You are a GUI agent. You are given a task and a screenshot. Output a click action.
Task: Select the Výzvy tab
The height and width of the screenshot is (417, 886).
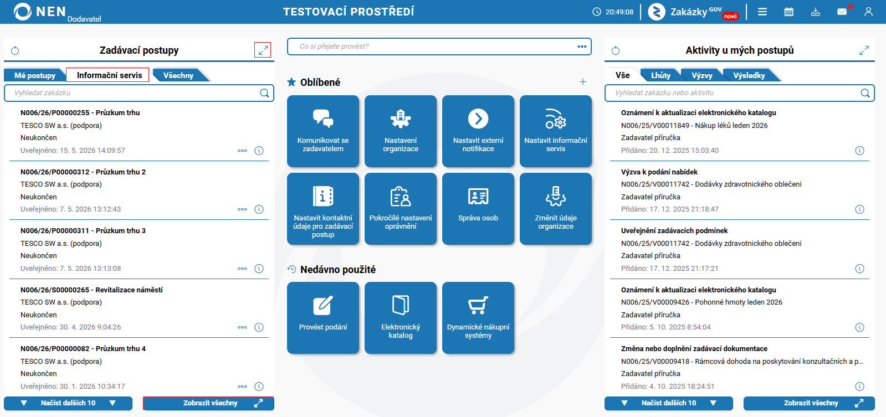701,75
